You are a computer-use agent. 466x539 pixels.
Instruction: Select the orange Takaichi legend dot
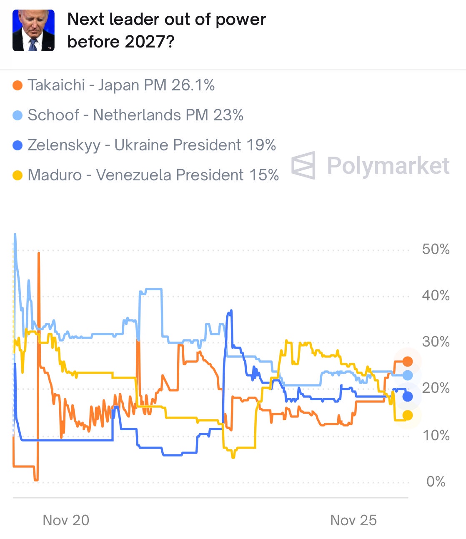(18, 85)
